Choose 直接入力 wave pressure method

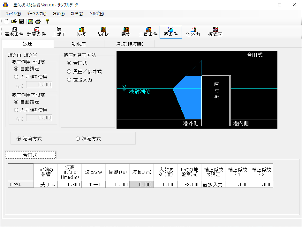(x=79, y=80)
